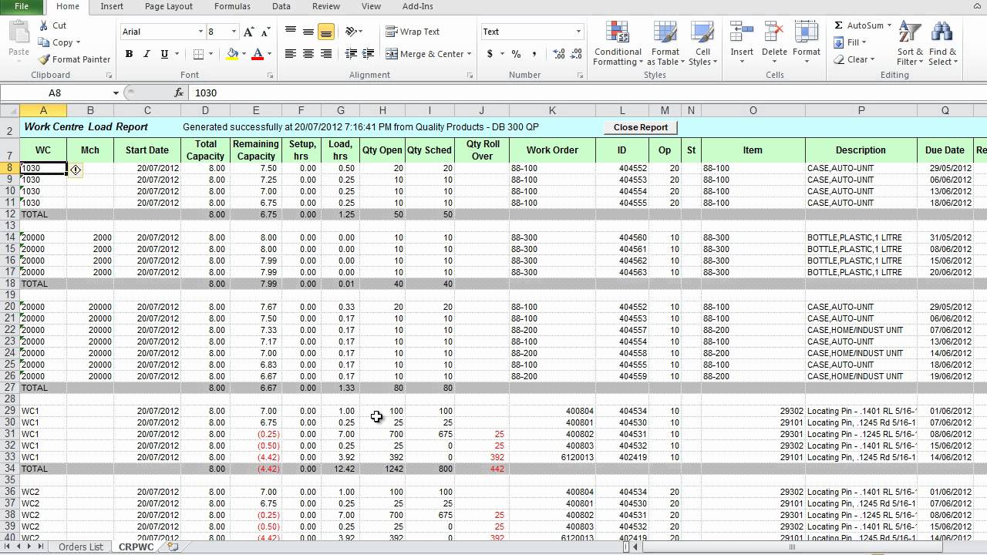Apply the red Font Color
The image size is (987, 555).
tap(257, 54)
